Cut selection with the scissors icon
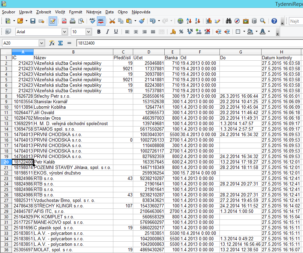This screenshot has height=253, width=303. coord(112,21)
